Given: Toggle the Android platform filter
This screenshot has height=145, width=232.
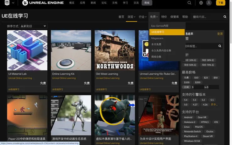Looking at the screenshot, I should tap(188, 117).
